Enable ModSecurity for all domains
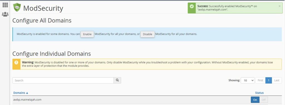The image size is (285, 105). click(87, 34)
